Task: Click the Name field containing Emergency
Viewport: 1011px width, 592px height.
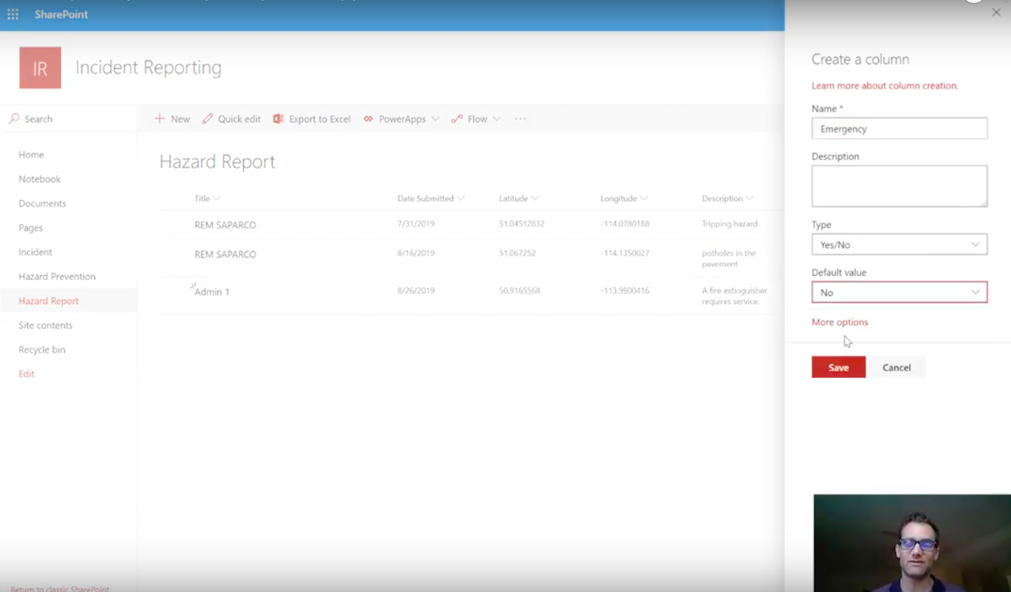Action: point(899,129)
